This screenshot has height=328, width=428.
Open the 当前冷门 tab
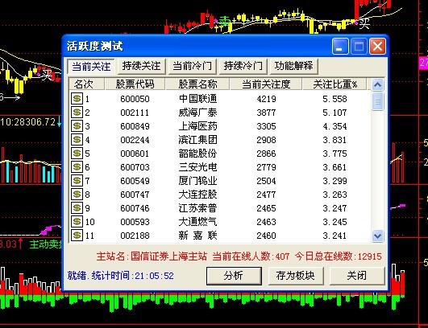pyautogui.click(x=192, y=66)
